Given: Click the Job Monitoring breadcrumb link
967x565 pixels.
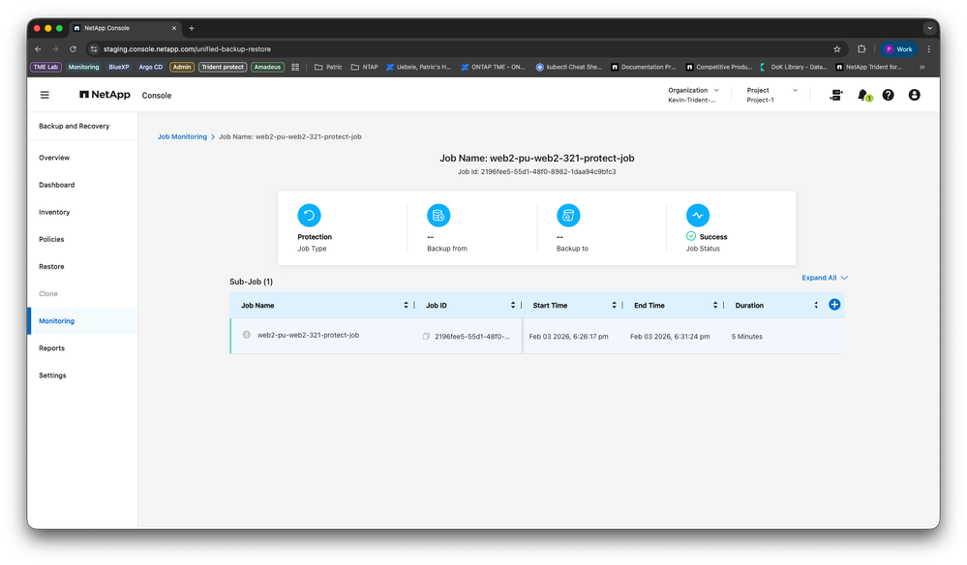Looking at the screenshot, I should click(182, 136).
